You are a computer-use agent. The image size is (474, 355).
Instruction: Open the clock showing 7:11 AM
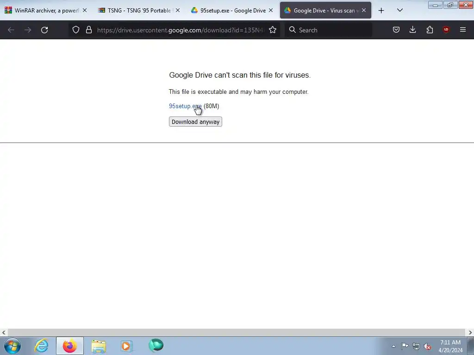pyautogui.click(x=450, y=346)
